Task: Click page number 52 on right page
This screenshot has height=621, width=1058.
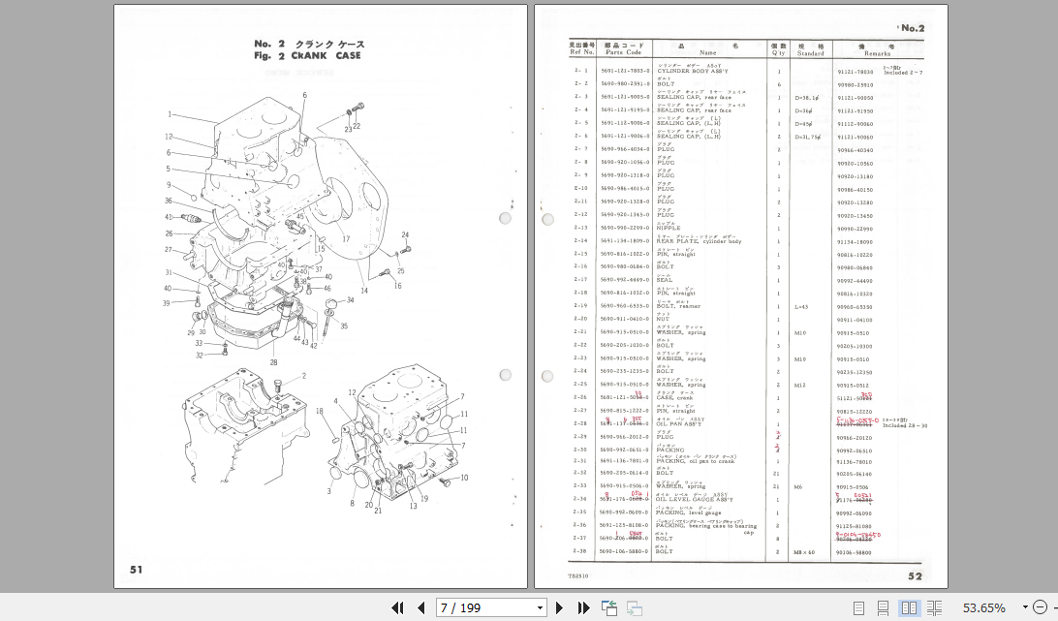Action: (x=915, y=575)
